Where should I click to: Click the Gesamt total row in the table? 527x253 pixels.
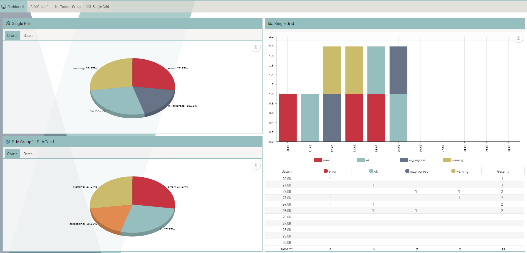(x=286, y=249)
